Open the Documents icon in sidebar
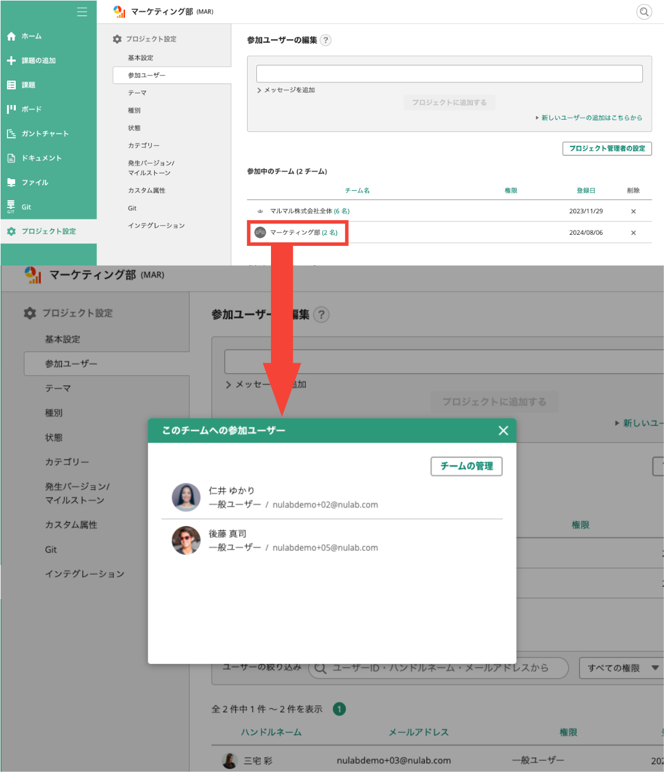Screen dimensions: 664x772 [11, 158]
